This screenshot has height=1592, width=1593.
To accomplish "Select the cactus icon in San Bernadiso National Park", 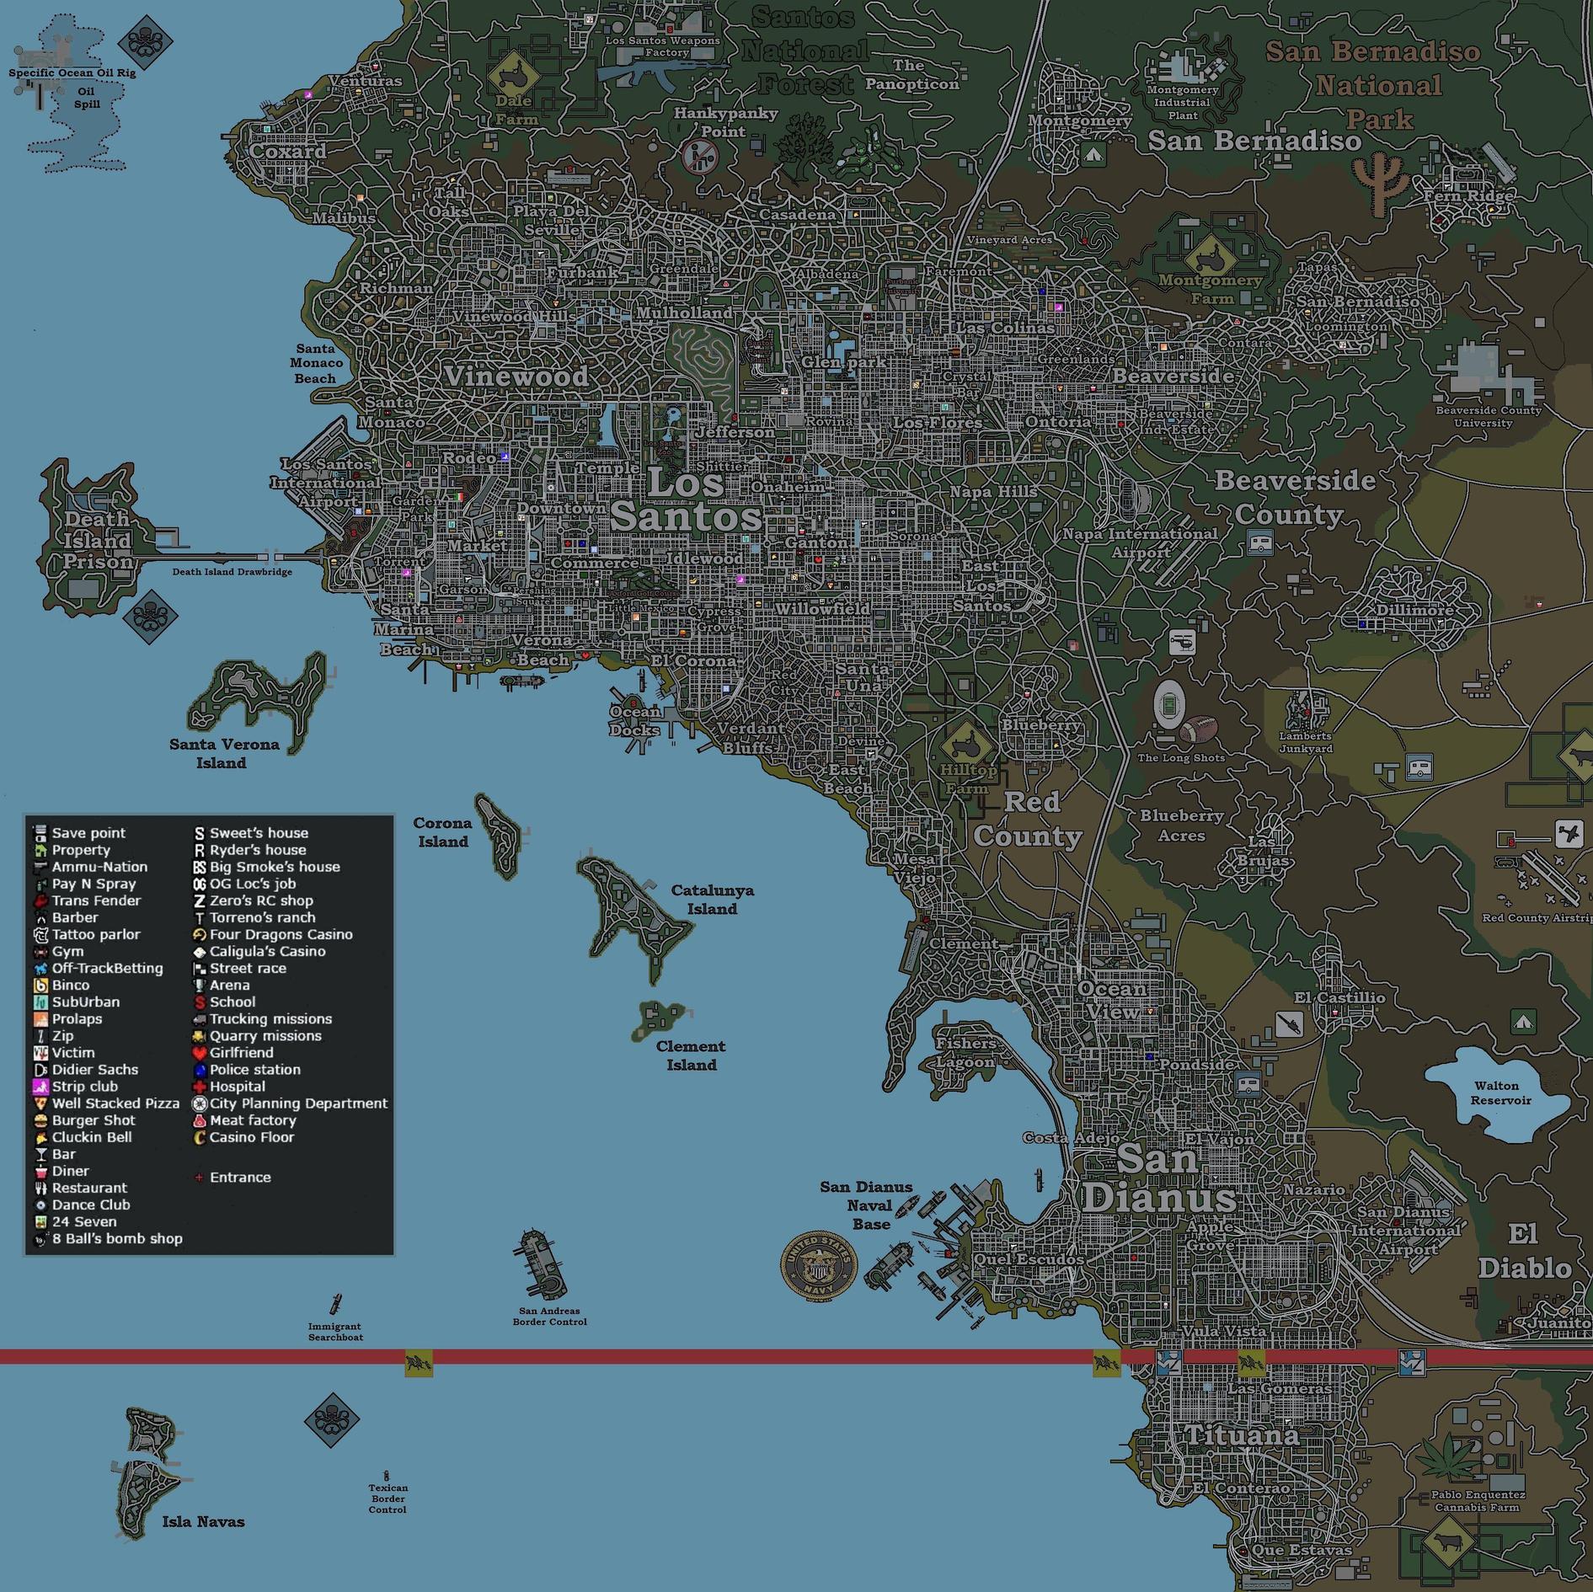I will tap(1379, 183).
